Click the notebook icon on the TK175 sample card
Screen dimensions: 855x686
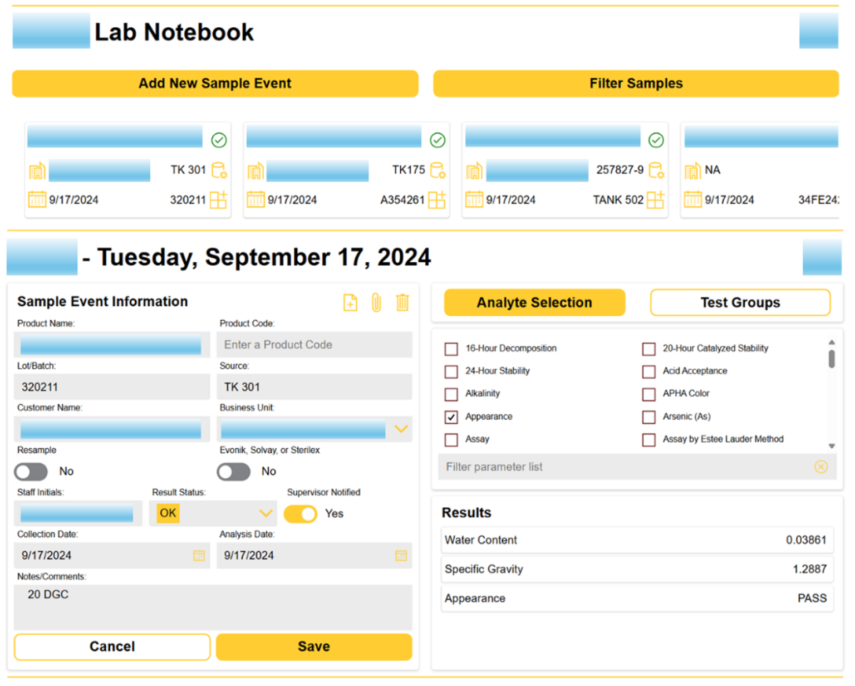click(256, 170)
